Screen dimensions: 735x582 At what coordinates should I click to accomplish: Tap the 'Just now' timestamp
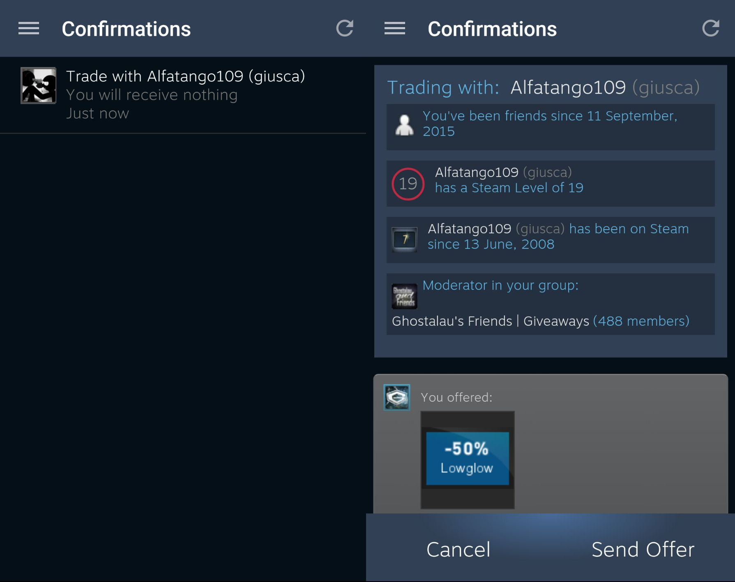(97, 113)
